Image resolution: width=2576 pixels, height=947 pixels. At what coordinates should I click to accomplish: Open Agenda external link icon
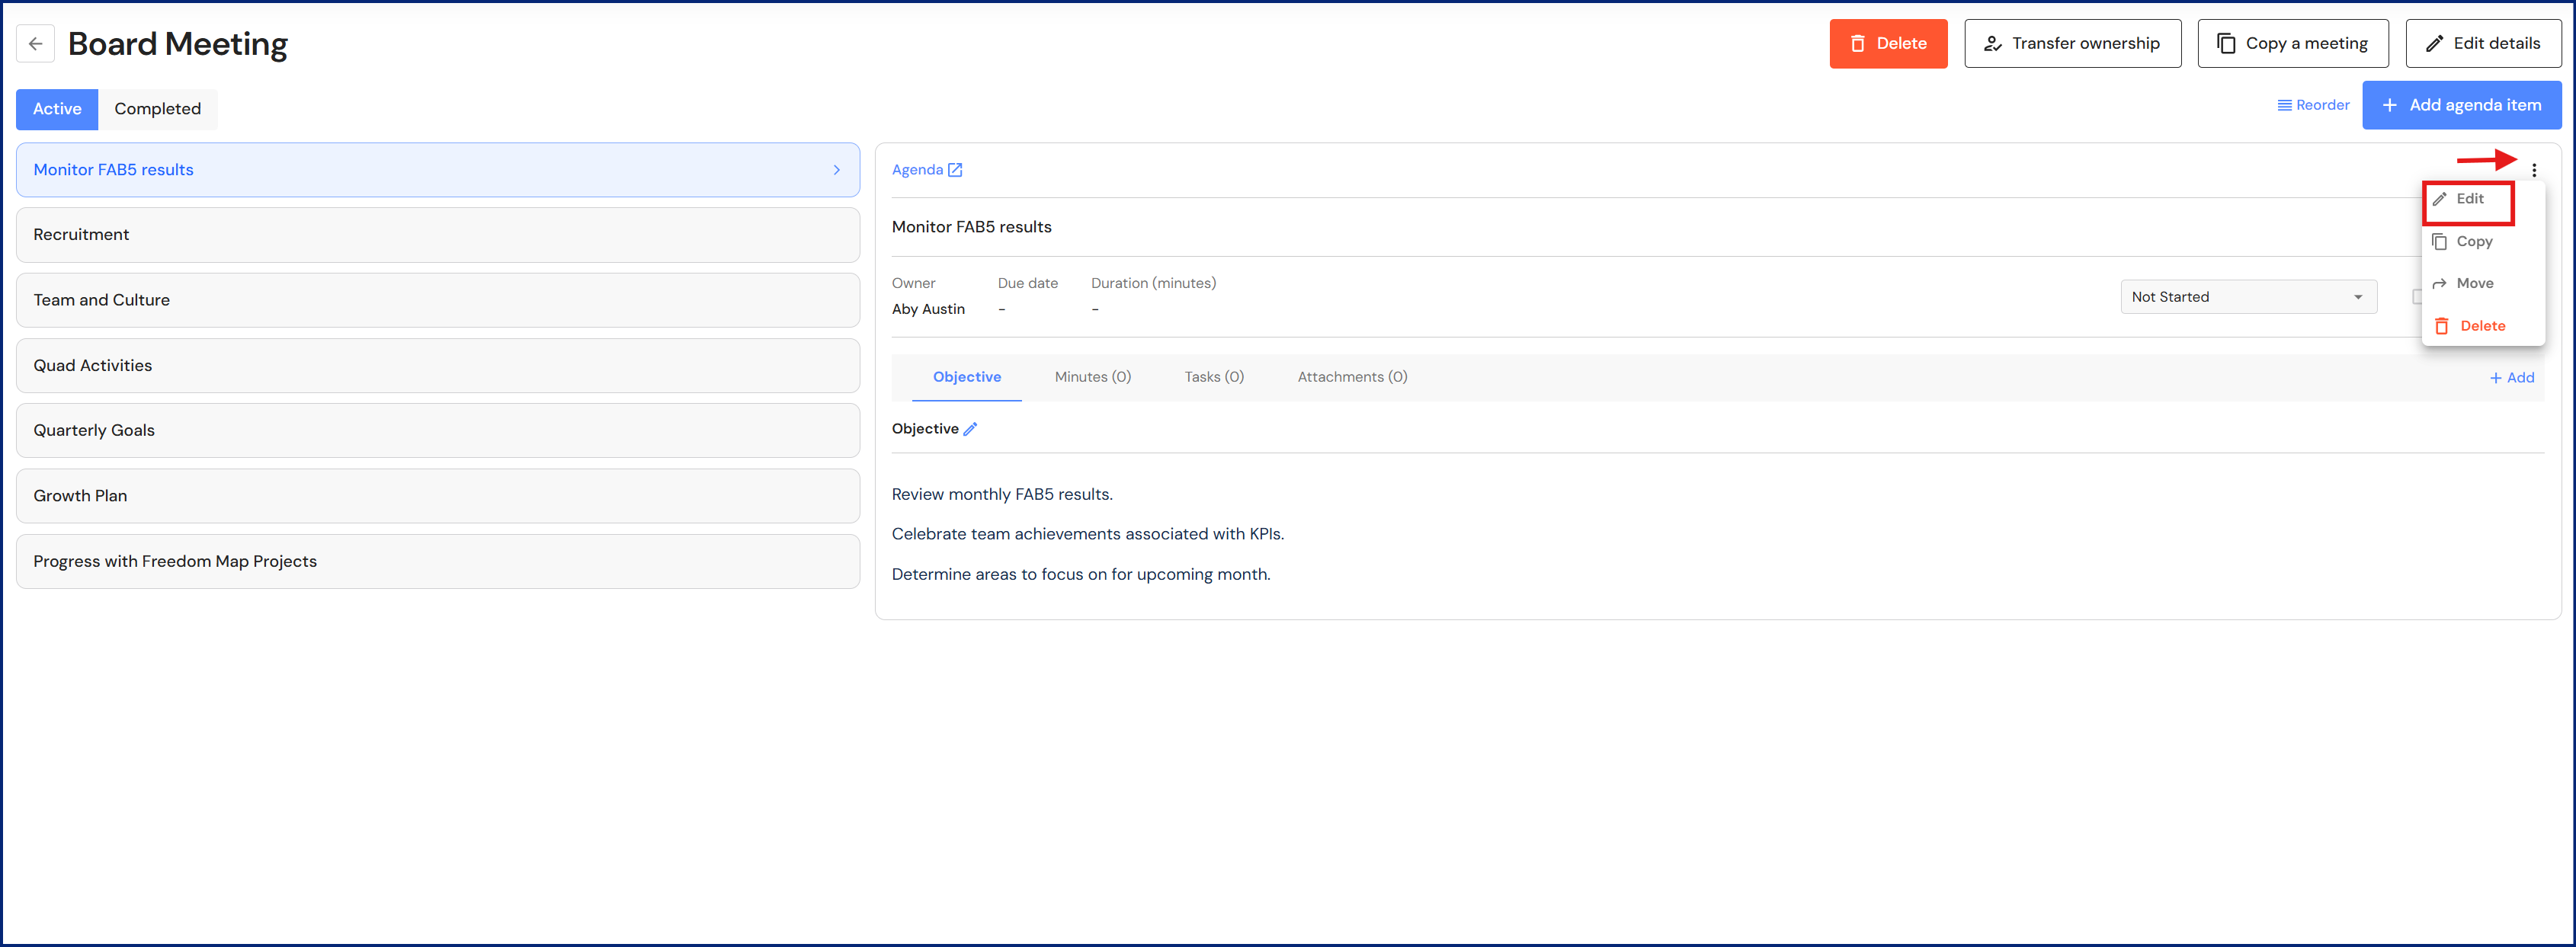click(955, 170)
